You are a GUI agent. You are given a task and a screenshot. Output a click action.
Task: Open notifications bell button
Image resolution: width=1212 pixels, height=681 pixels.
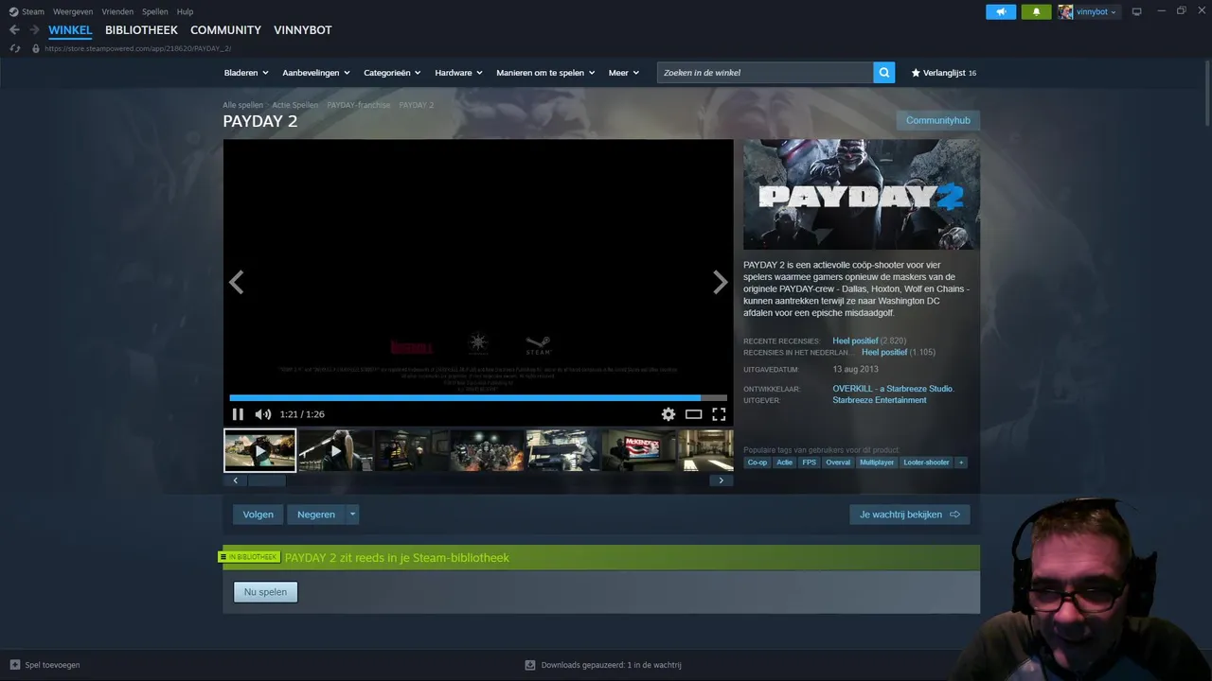(x=1036, y=11)
